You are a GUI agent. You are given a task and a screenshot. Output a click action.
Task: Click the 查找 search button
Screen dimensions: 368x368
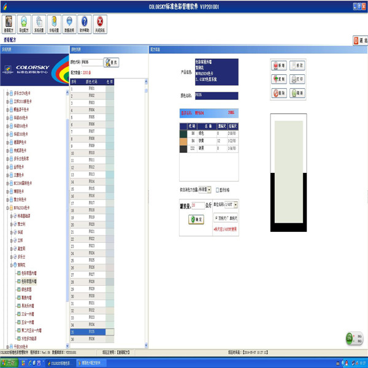click(x=112, y=63)
